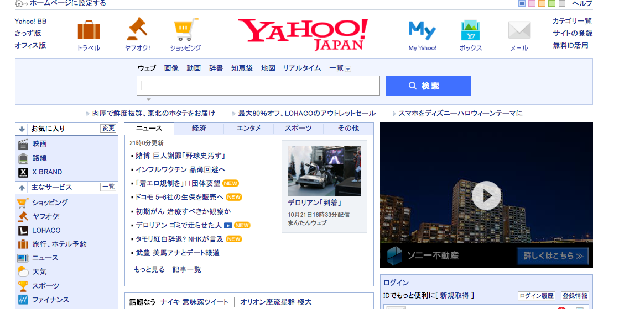Select the gray color theme swatch
The height and width of the screenshot is (309, 619).
[x=562, y=3]
